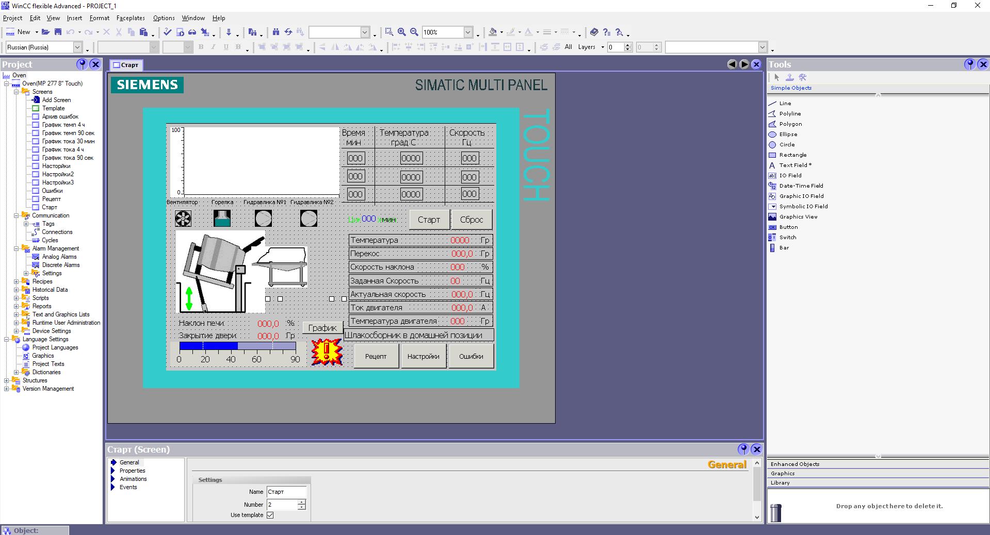Select the IO Field tool
Screen dimensions: 990x535
click(x=790, y=175)
